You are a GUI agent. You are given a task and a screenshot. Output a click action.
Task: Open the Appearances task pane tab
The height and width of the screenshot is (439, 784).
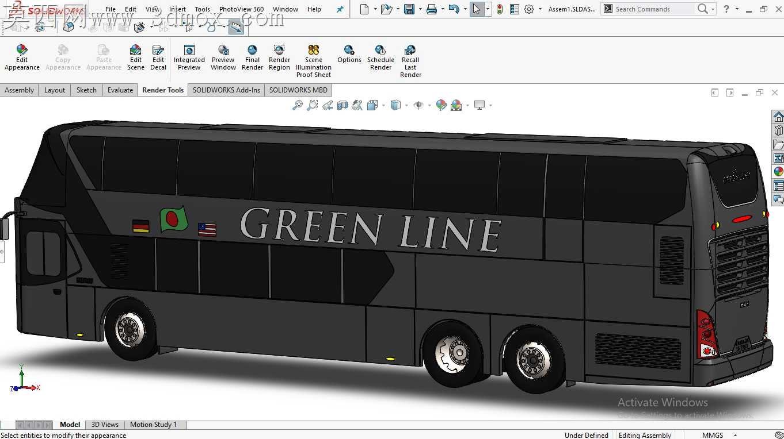778,172
